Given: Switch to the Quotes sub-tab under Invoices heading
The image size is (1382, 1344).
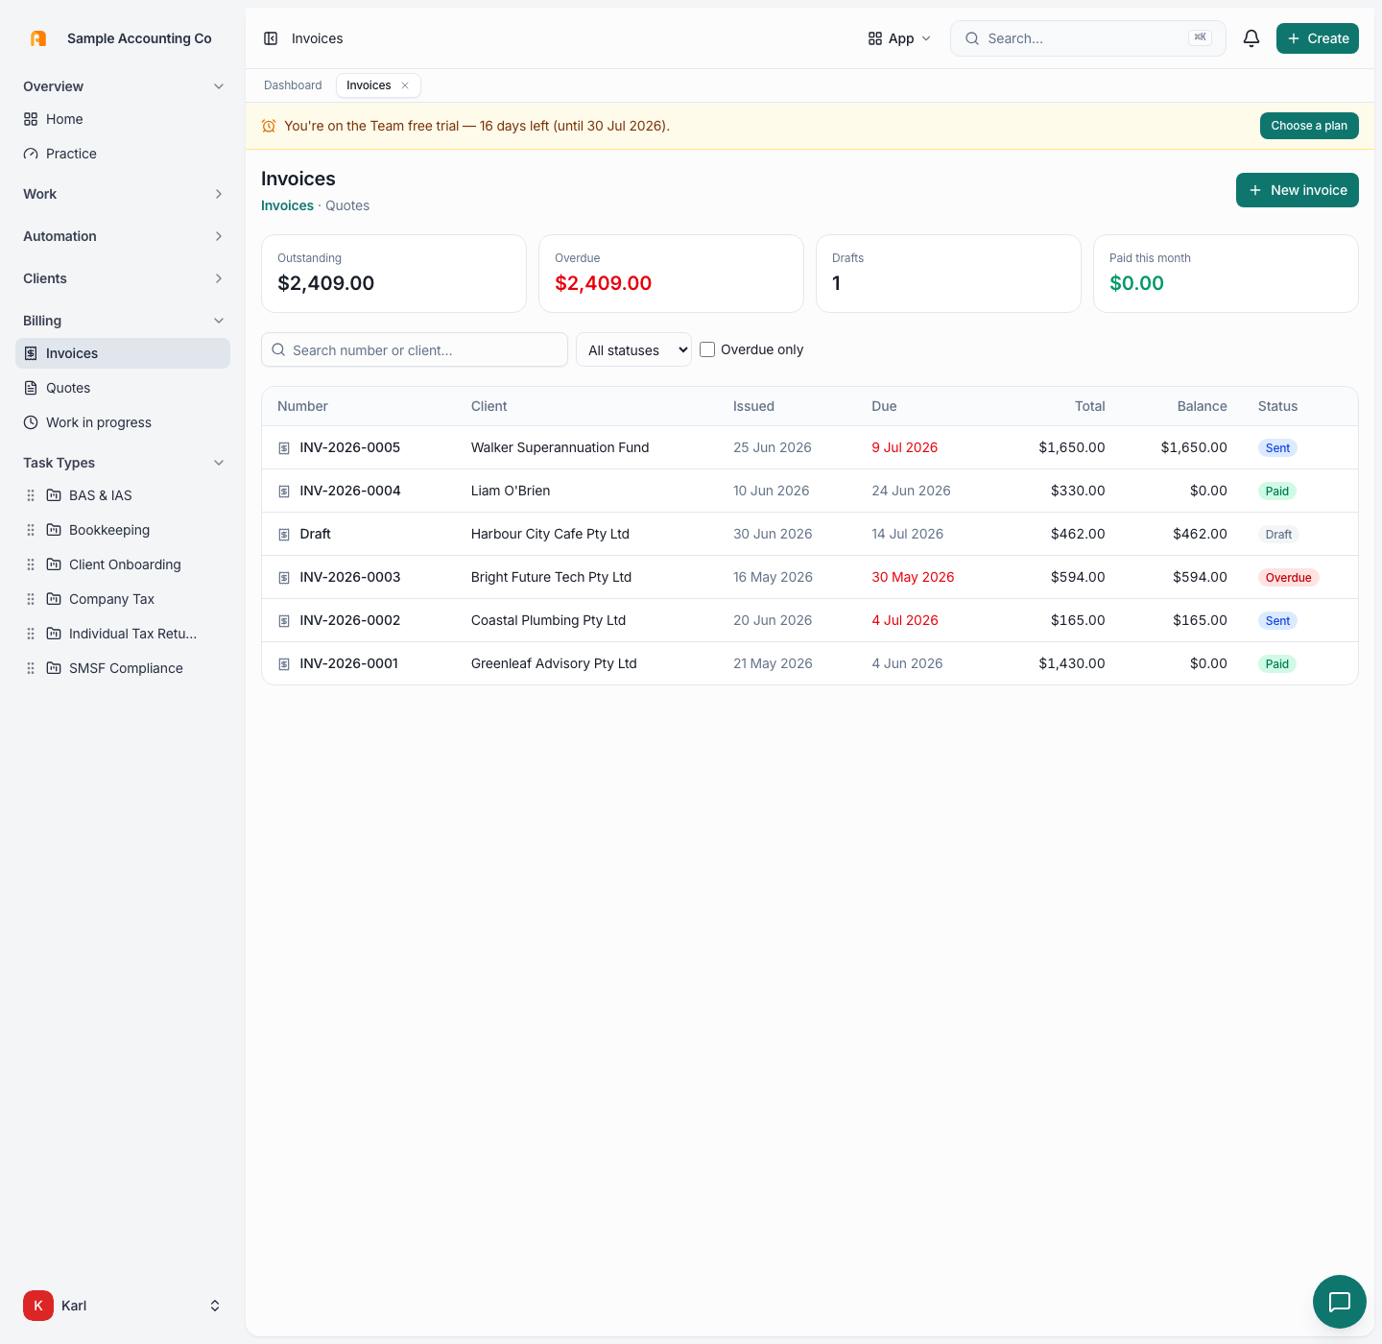Looking at the screenshot, I should tap(347, 205).
